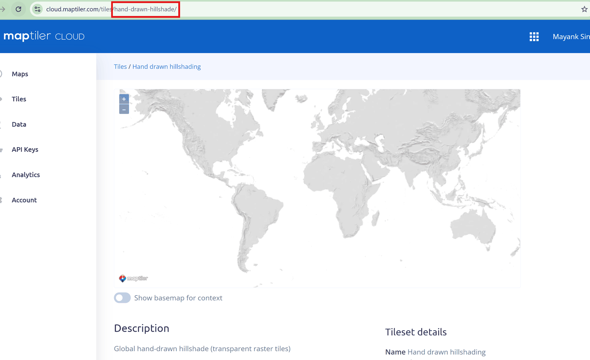
Task: Select Data in the sidebar menu
Action: [x=19, y=124]
